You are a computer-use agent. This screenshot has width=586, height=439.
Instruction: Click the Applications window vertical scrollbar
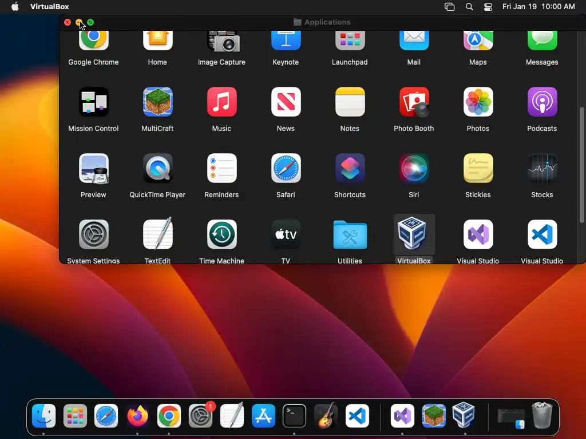[581, 165]
